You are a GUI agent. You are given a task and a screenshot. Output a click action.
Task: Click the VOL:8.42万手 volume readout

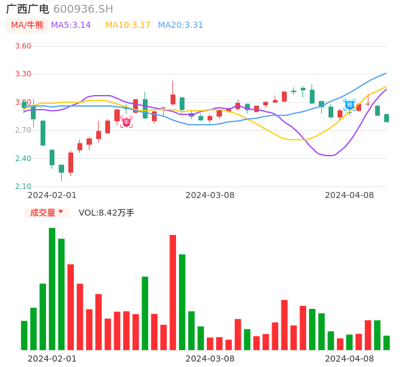106,213
